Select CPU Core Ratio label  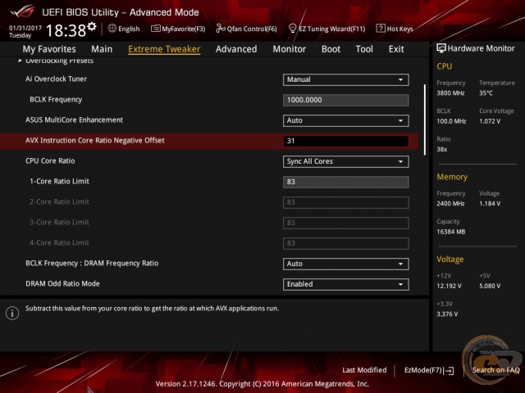50,160
